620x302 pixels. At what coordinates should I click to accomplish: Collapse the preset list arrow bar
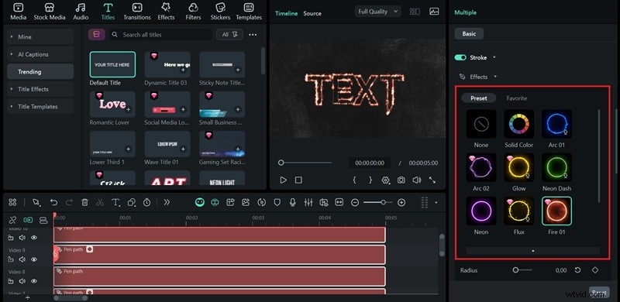532,251
